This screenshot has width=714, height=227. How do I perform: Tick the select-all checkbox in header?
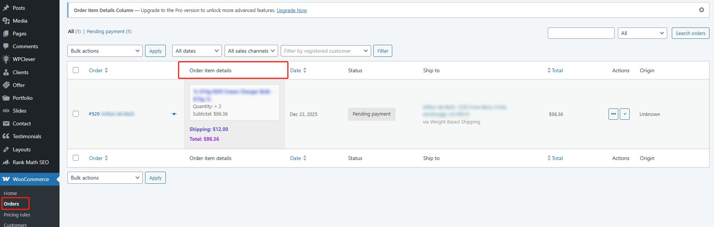[76, 70]
